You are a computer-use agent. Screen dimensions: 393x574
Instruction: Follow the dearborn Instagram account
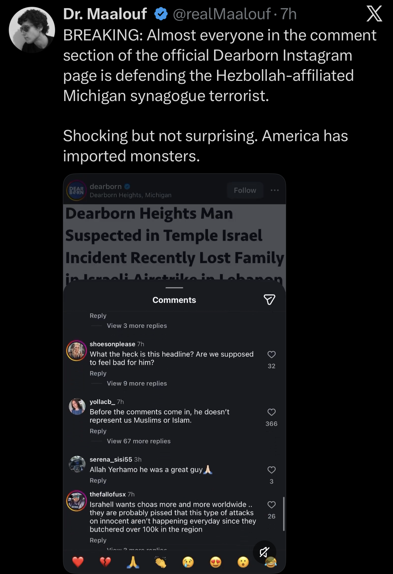pyautogui.click(x=245, y=190)
